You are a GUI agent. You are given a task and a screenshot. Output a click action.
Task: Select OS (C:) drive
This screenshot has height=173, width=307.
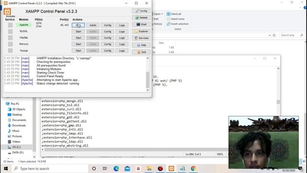coord(14,147)
